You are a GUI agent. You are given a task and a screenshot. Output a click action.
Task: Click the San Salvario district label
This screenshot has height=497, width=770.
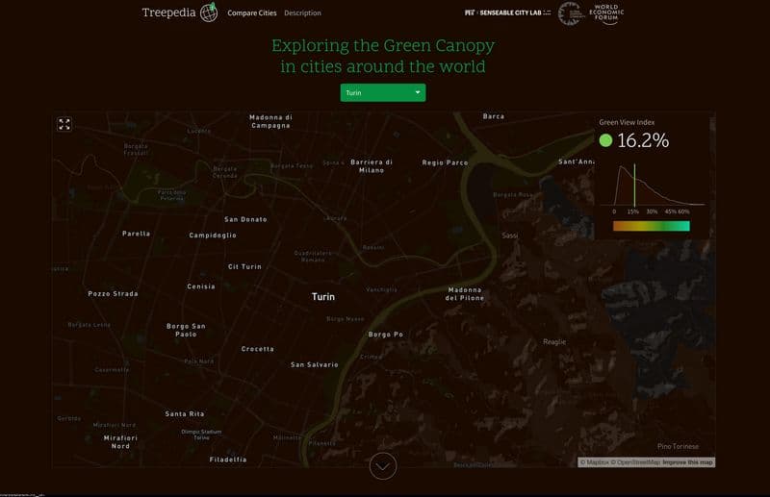coord(315,364)
